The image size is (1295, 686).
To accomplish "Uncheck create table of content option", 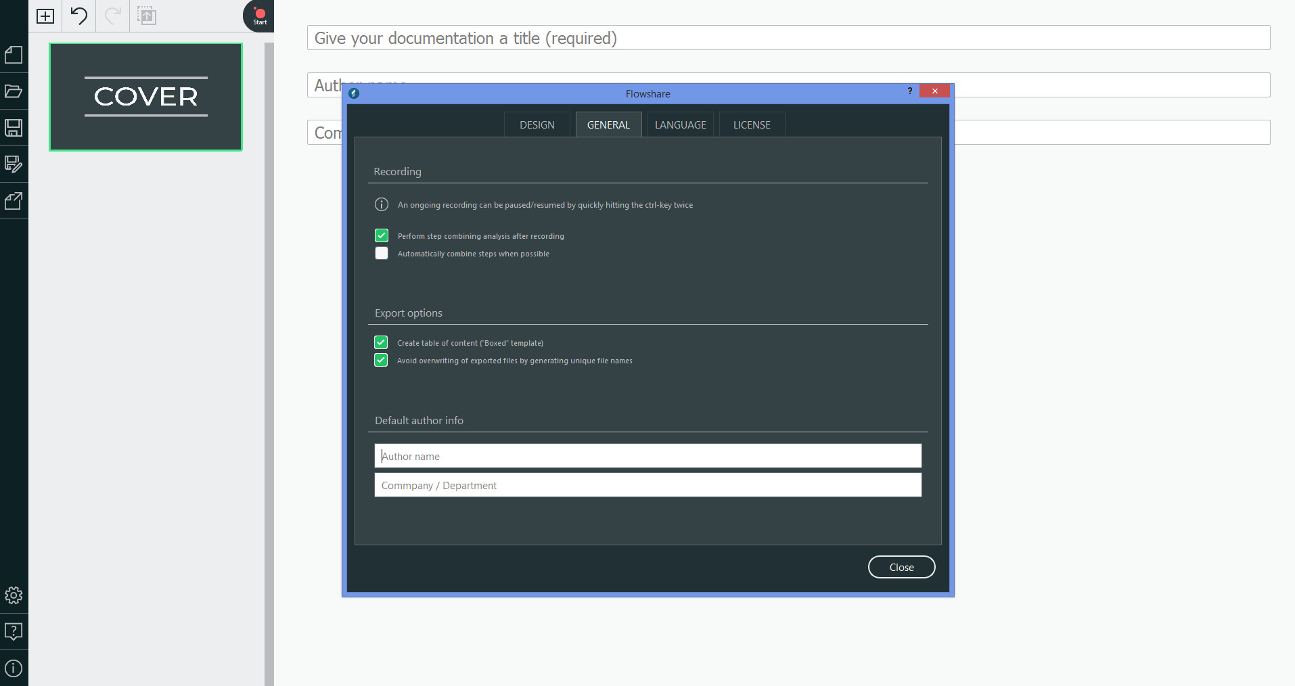I will click(x=381, y=342).
